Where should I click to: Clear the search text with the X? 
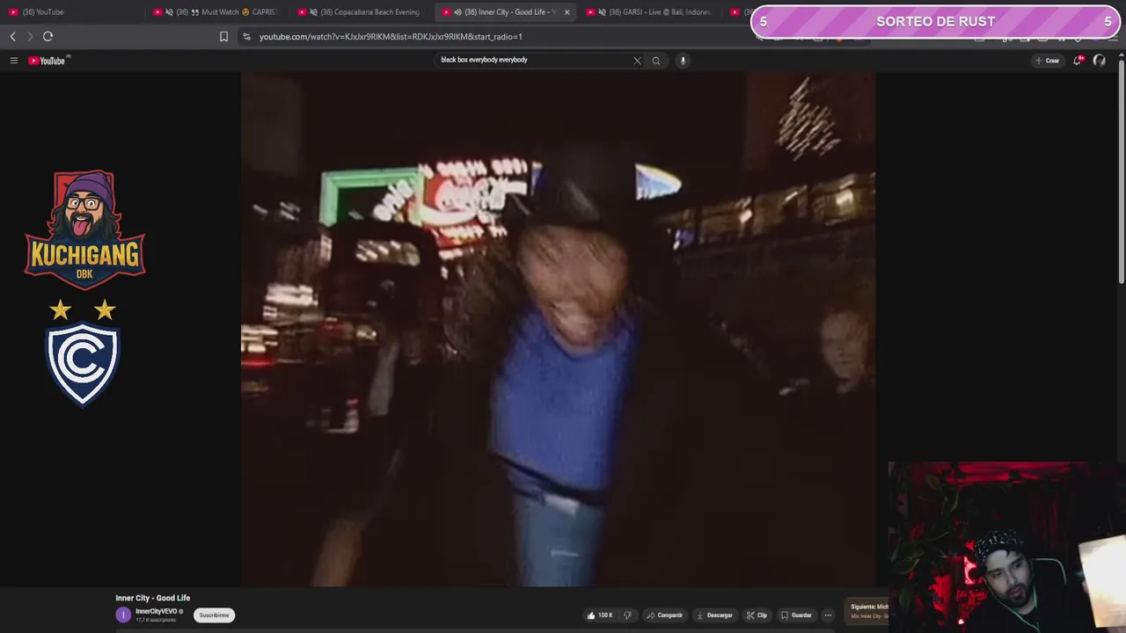[x=637, y=61]
